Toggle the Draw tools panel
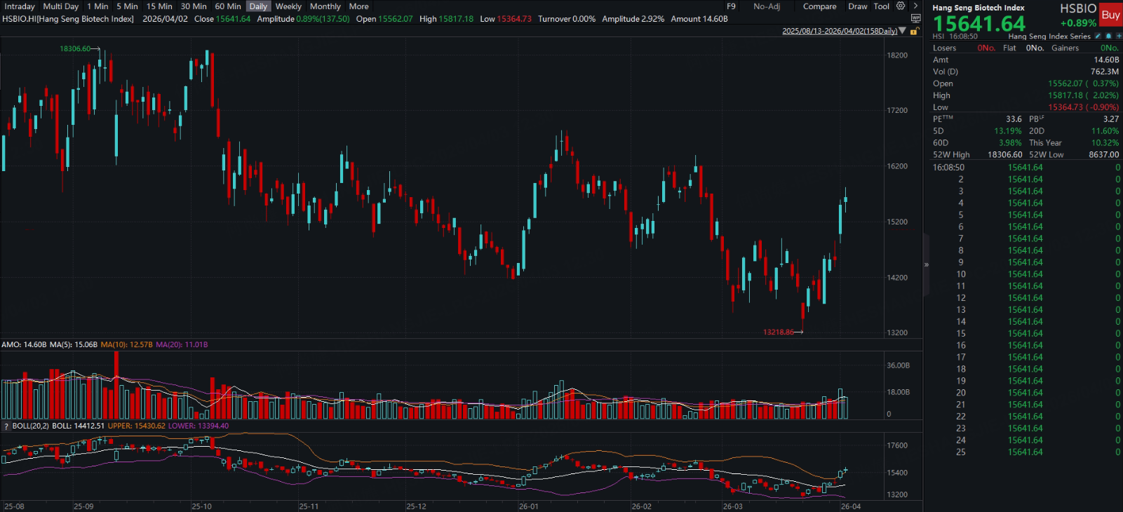Image resolution: width=1123 pixels, height=512 pixels. coord(857,6)
